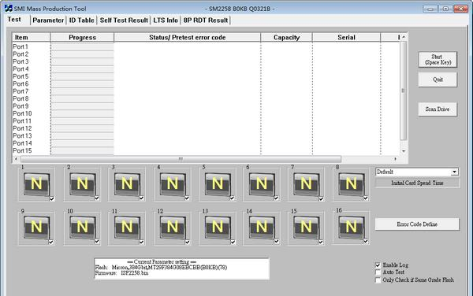
Task: Select the Port 8 row
Action: point(206,98)
